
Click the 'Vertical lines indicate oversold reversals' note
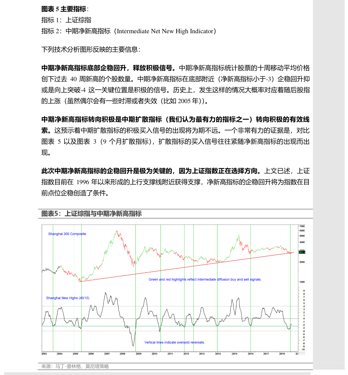(x=174, y=342)
